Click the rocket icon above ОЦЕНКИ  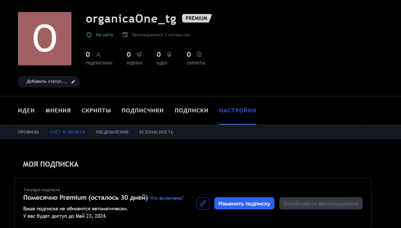coord(139,54)
